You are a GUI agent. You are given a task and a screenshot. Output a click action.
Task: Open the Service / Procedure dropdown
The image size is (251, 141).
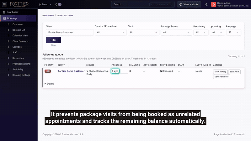pos(111,33)
